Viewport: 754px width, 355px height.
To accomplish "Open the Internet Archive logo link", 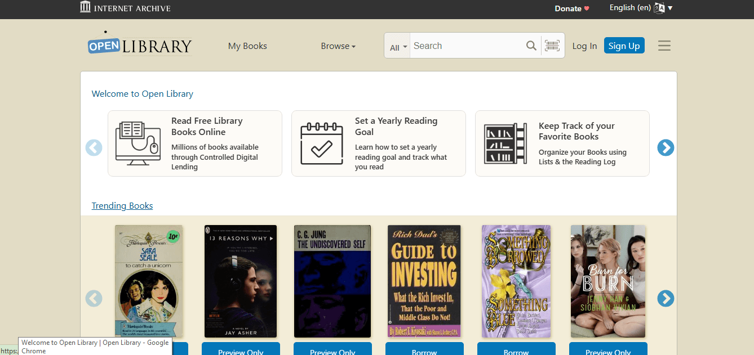I will (125, 8).
